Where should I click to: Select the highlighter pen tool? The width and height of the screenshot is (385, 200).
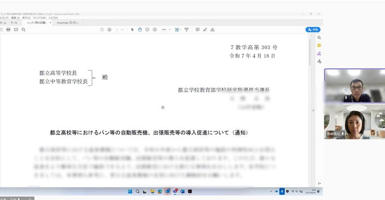click(x=205, y=29)
